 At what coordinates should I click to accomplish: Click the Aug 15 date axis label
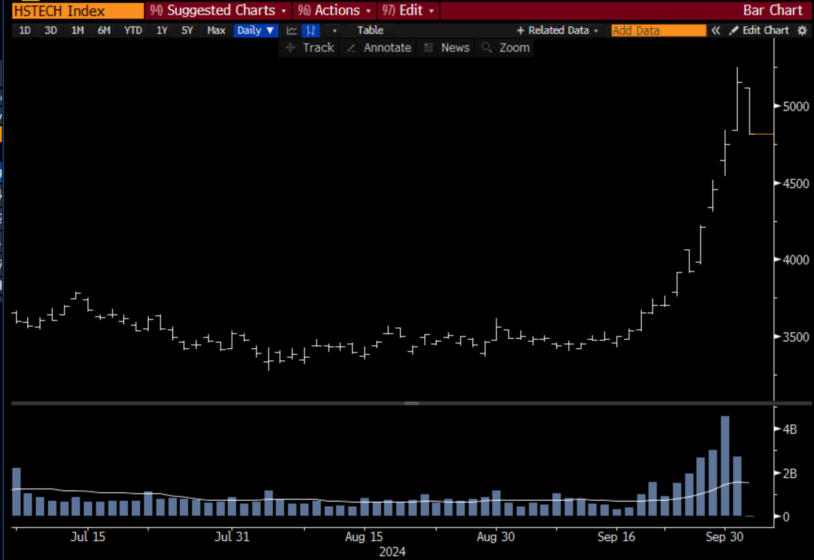(x=364, y=537)
